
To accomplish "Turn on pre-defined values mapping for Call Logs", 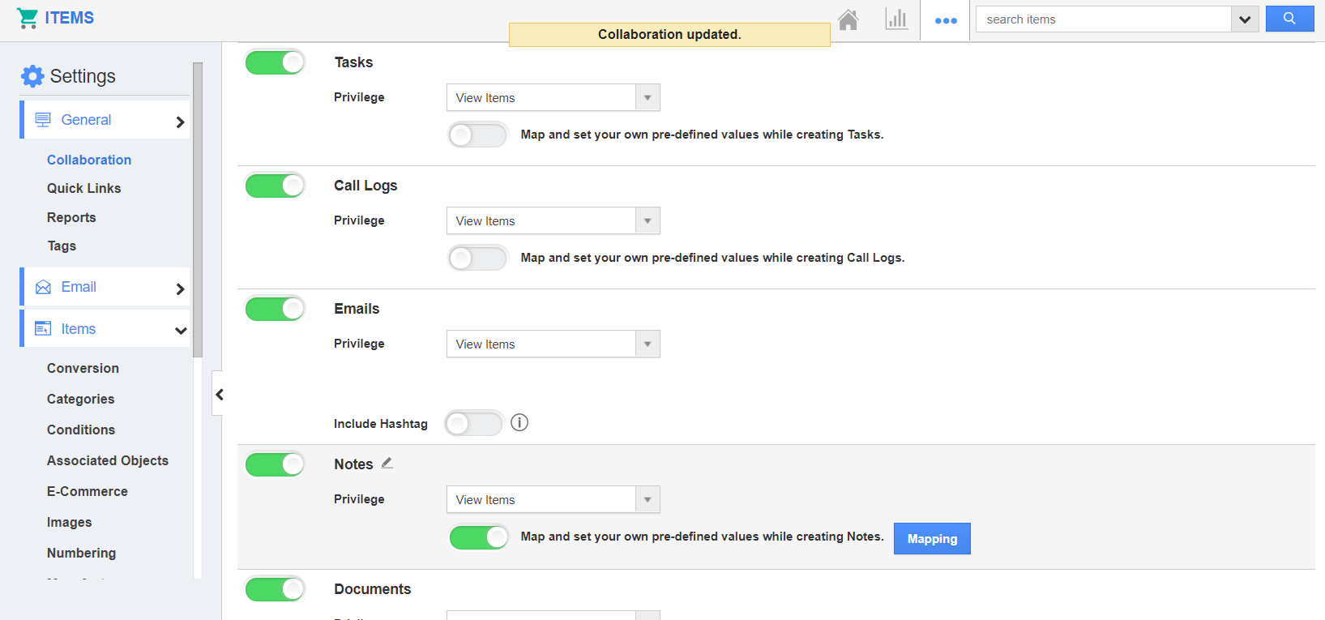I will [477, 258].
